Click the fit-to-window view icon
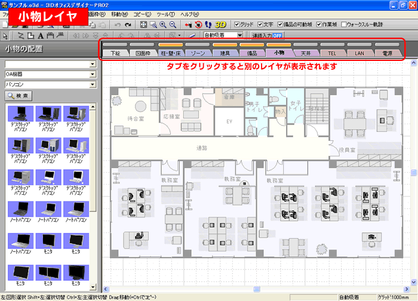The height and width of the screenshot is (301, 418). coord(144,24)
